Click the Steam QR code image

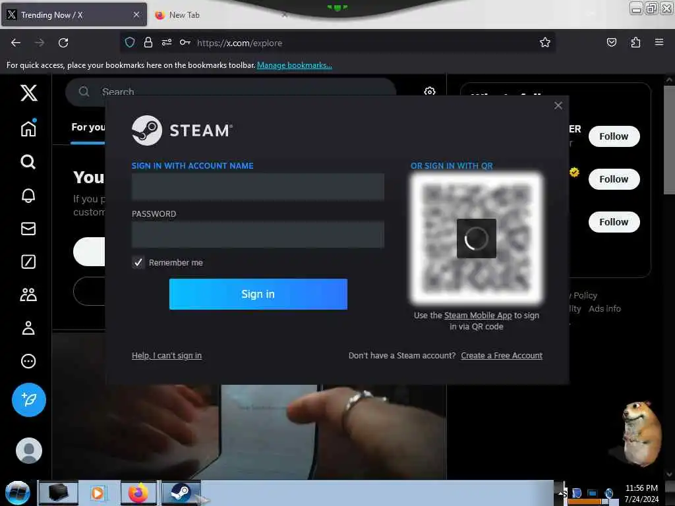[x=477, y=238]
